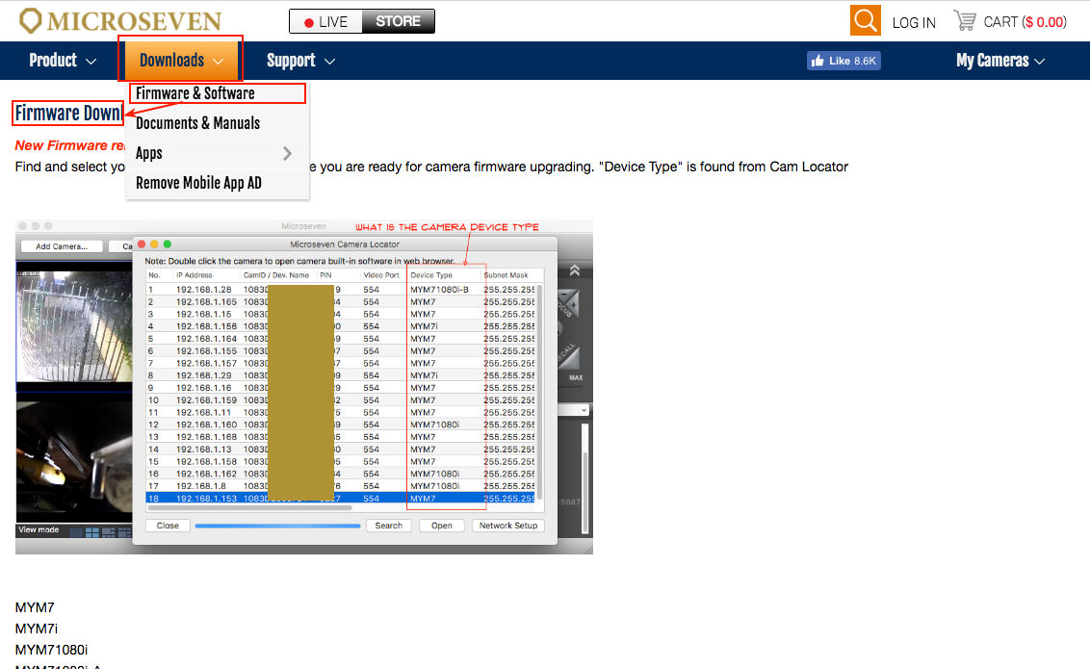Image resolution: width=1090 pixels, height=669 pixels.
Task: Expand the Apps submenu
Action: [217, 153]
